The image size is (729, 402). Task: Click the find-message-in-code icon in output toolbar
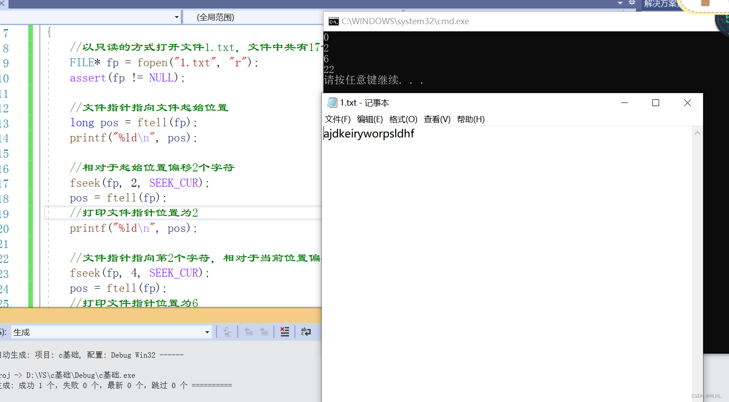228,332
